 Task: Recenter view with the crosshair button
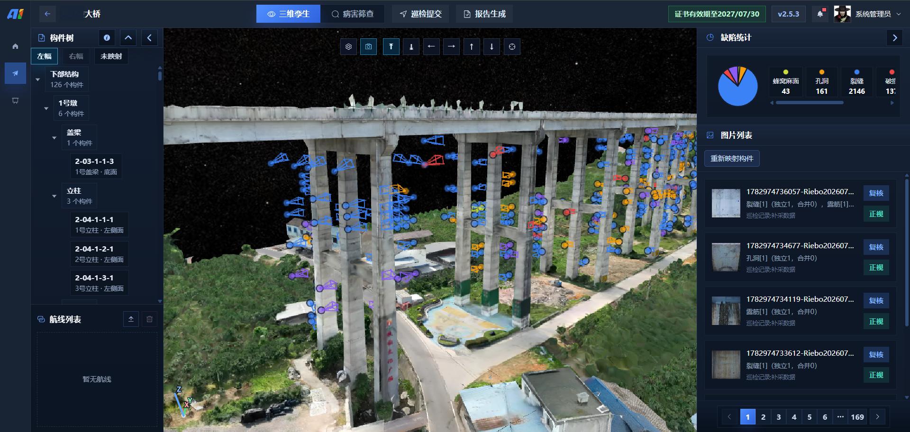coord(512,46)
